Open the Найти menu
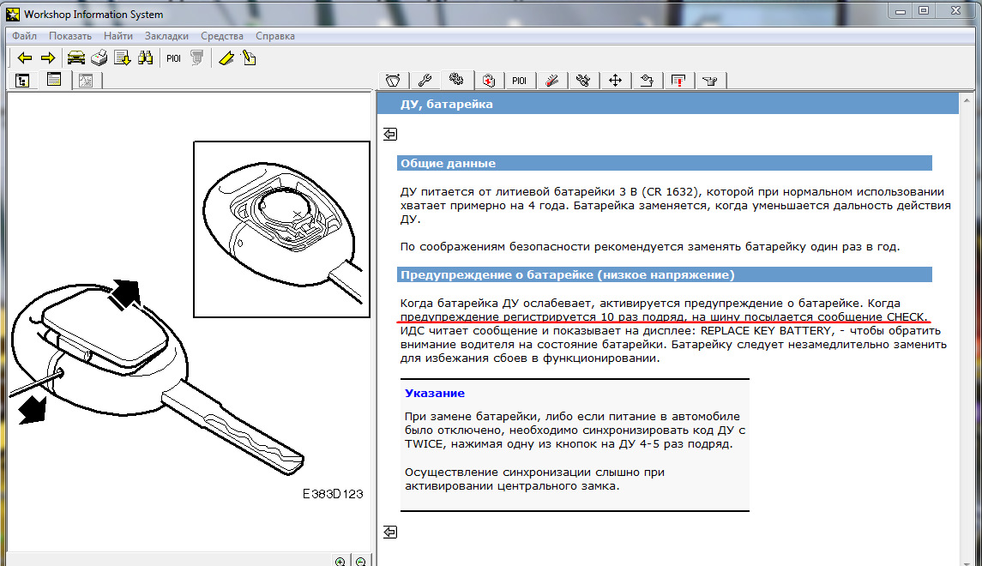 pos(118,36)
